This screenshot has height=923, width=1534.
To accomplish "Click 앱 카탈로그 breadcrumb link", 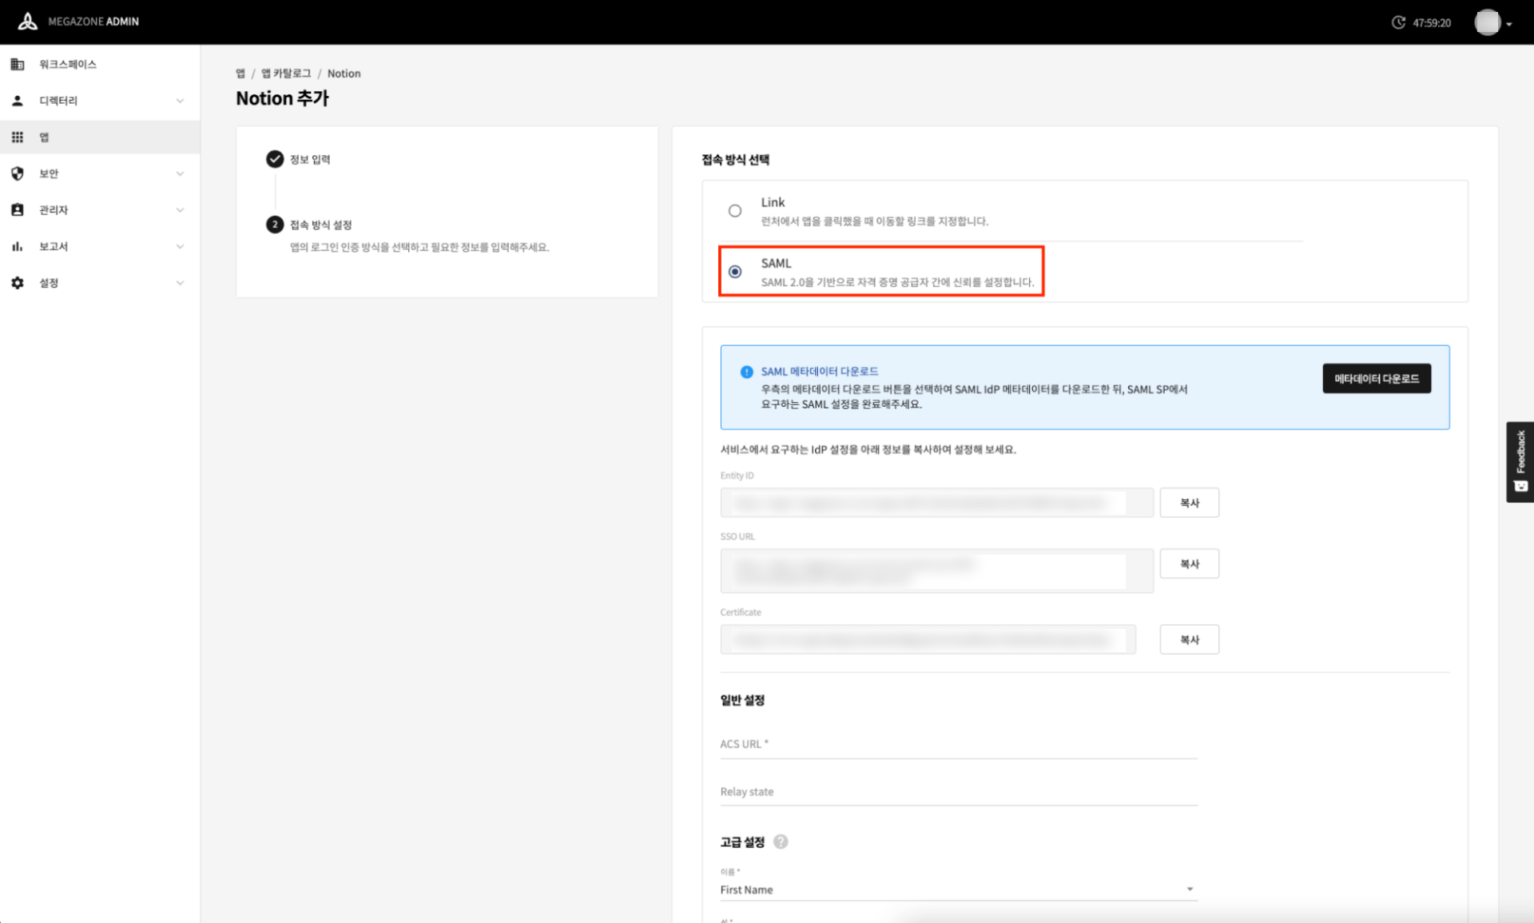I will coord(286,74).
